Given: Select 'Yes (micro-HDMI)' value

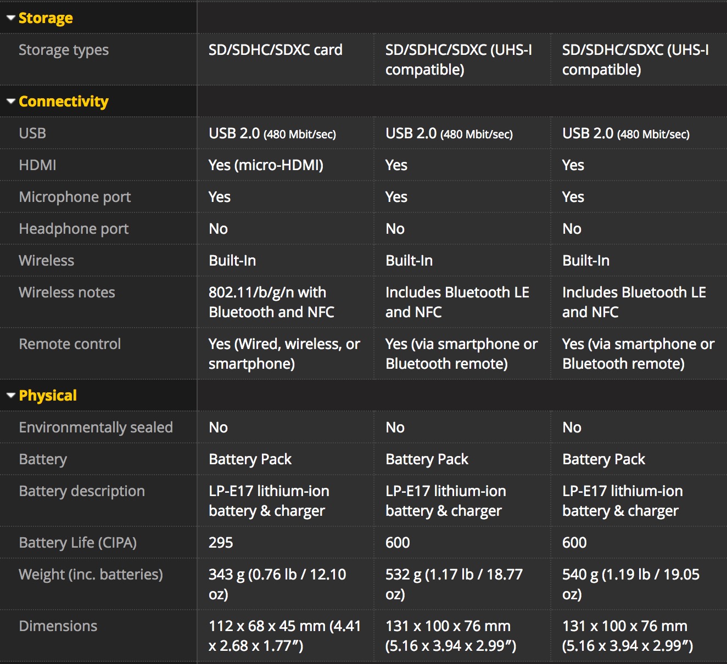Looking at the screenshot, I should tap(266, 165).
